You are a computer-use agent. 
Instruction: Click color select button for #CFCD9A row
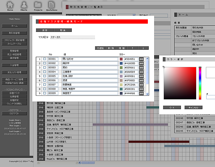coord(141,85)
